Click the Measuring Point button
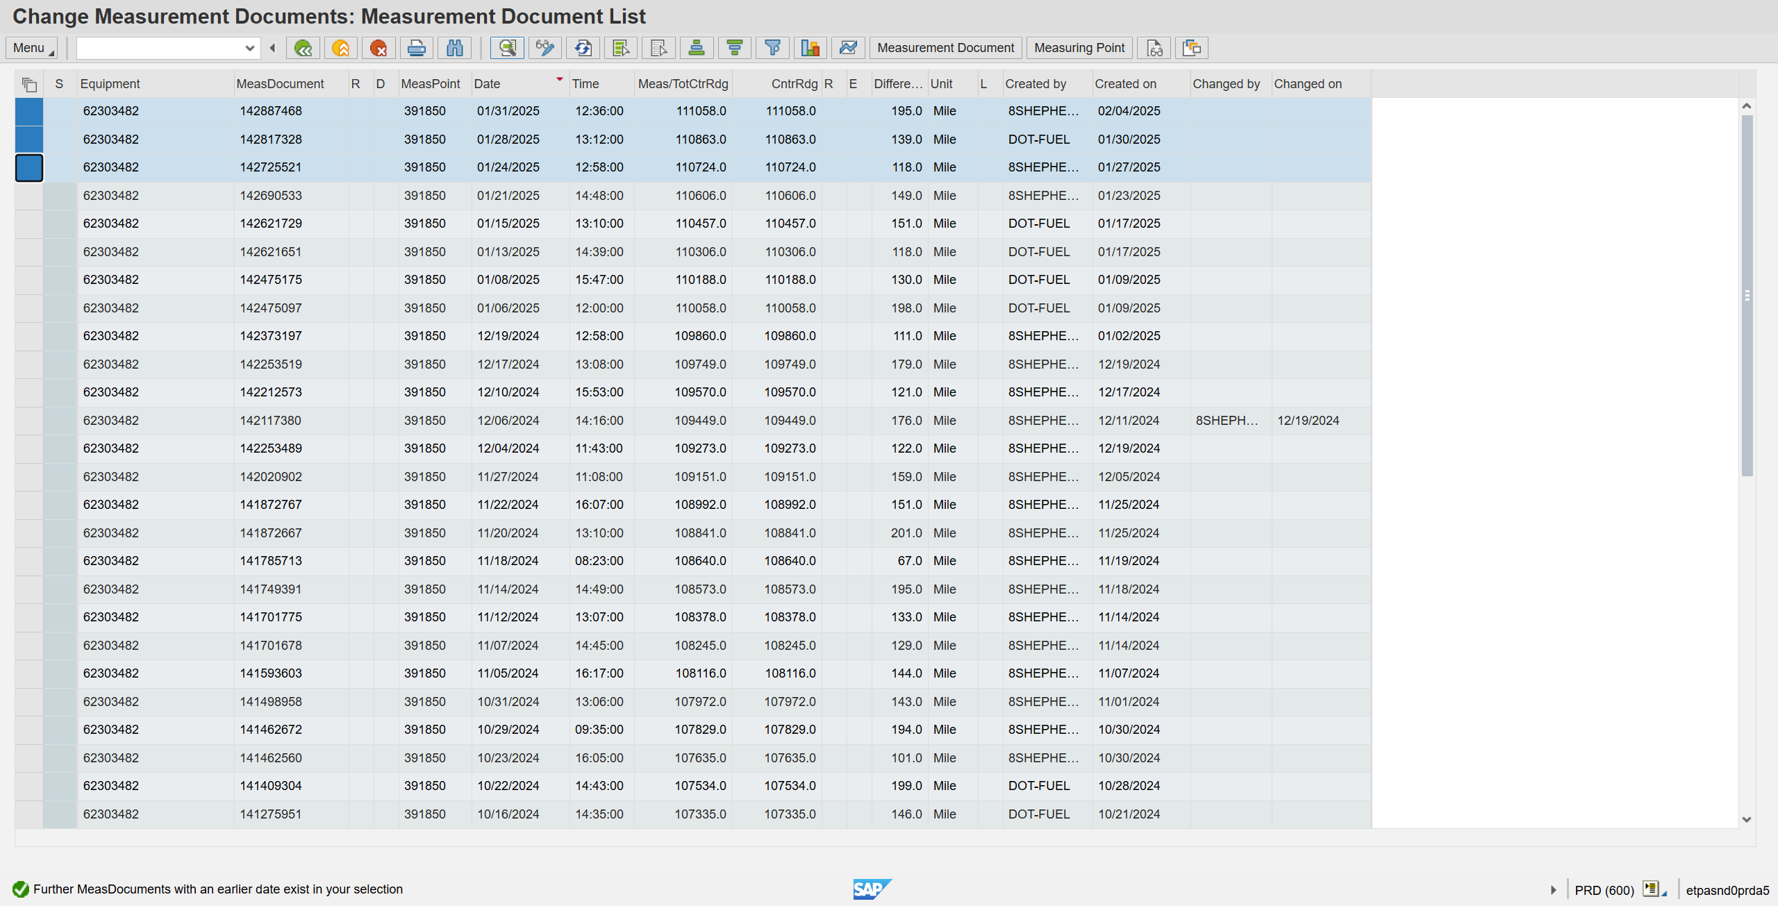The height and width of the screenshot is (906, 1778). tap(1079, 48)
